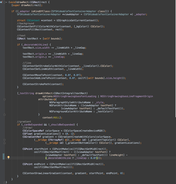
Task: Click NSStringDrawingUsesLineFragmentOrigin option
Action: coord(126,96)
